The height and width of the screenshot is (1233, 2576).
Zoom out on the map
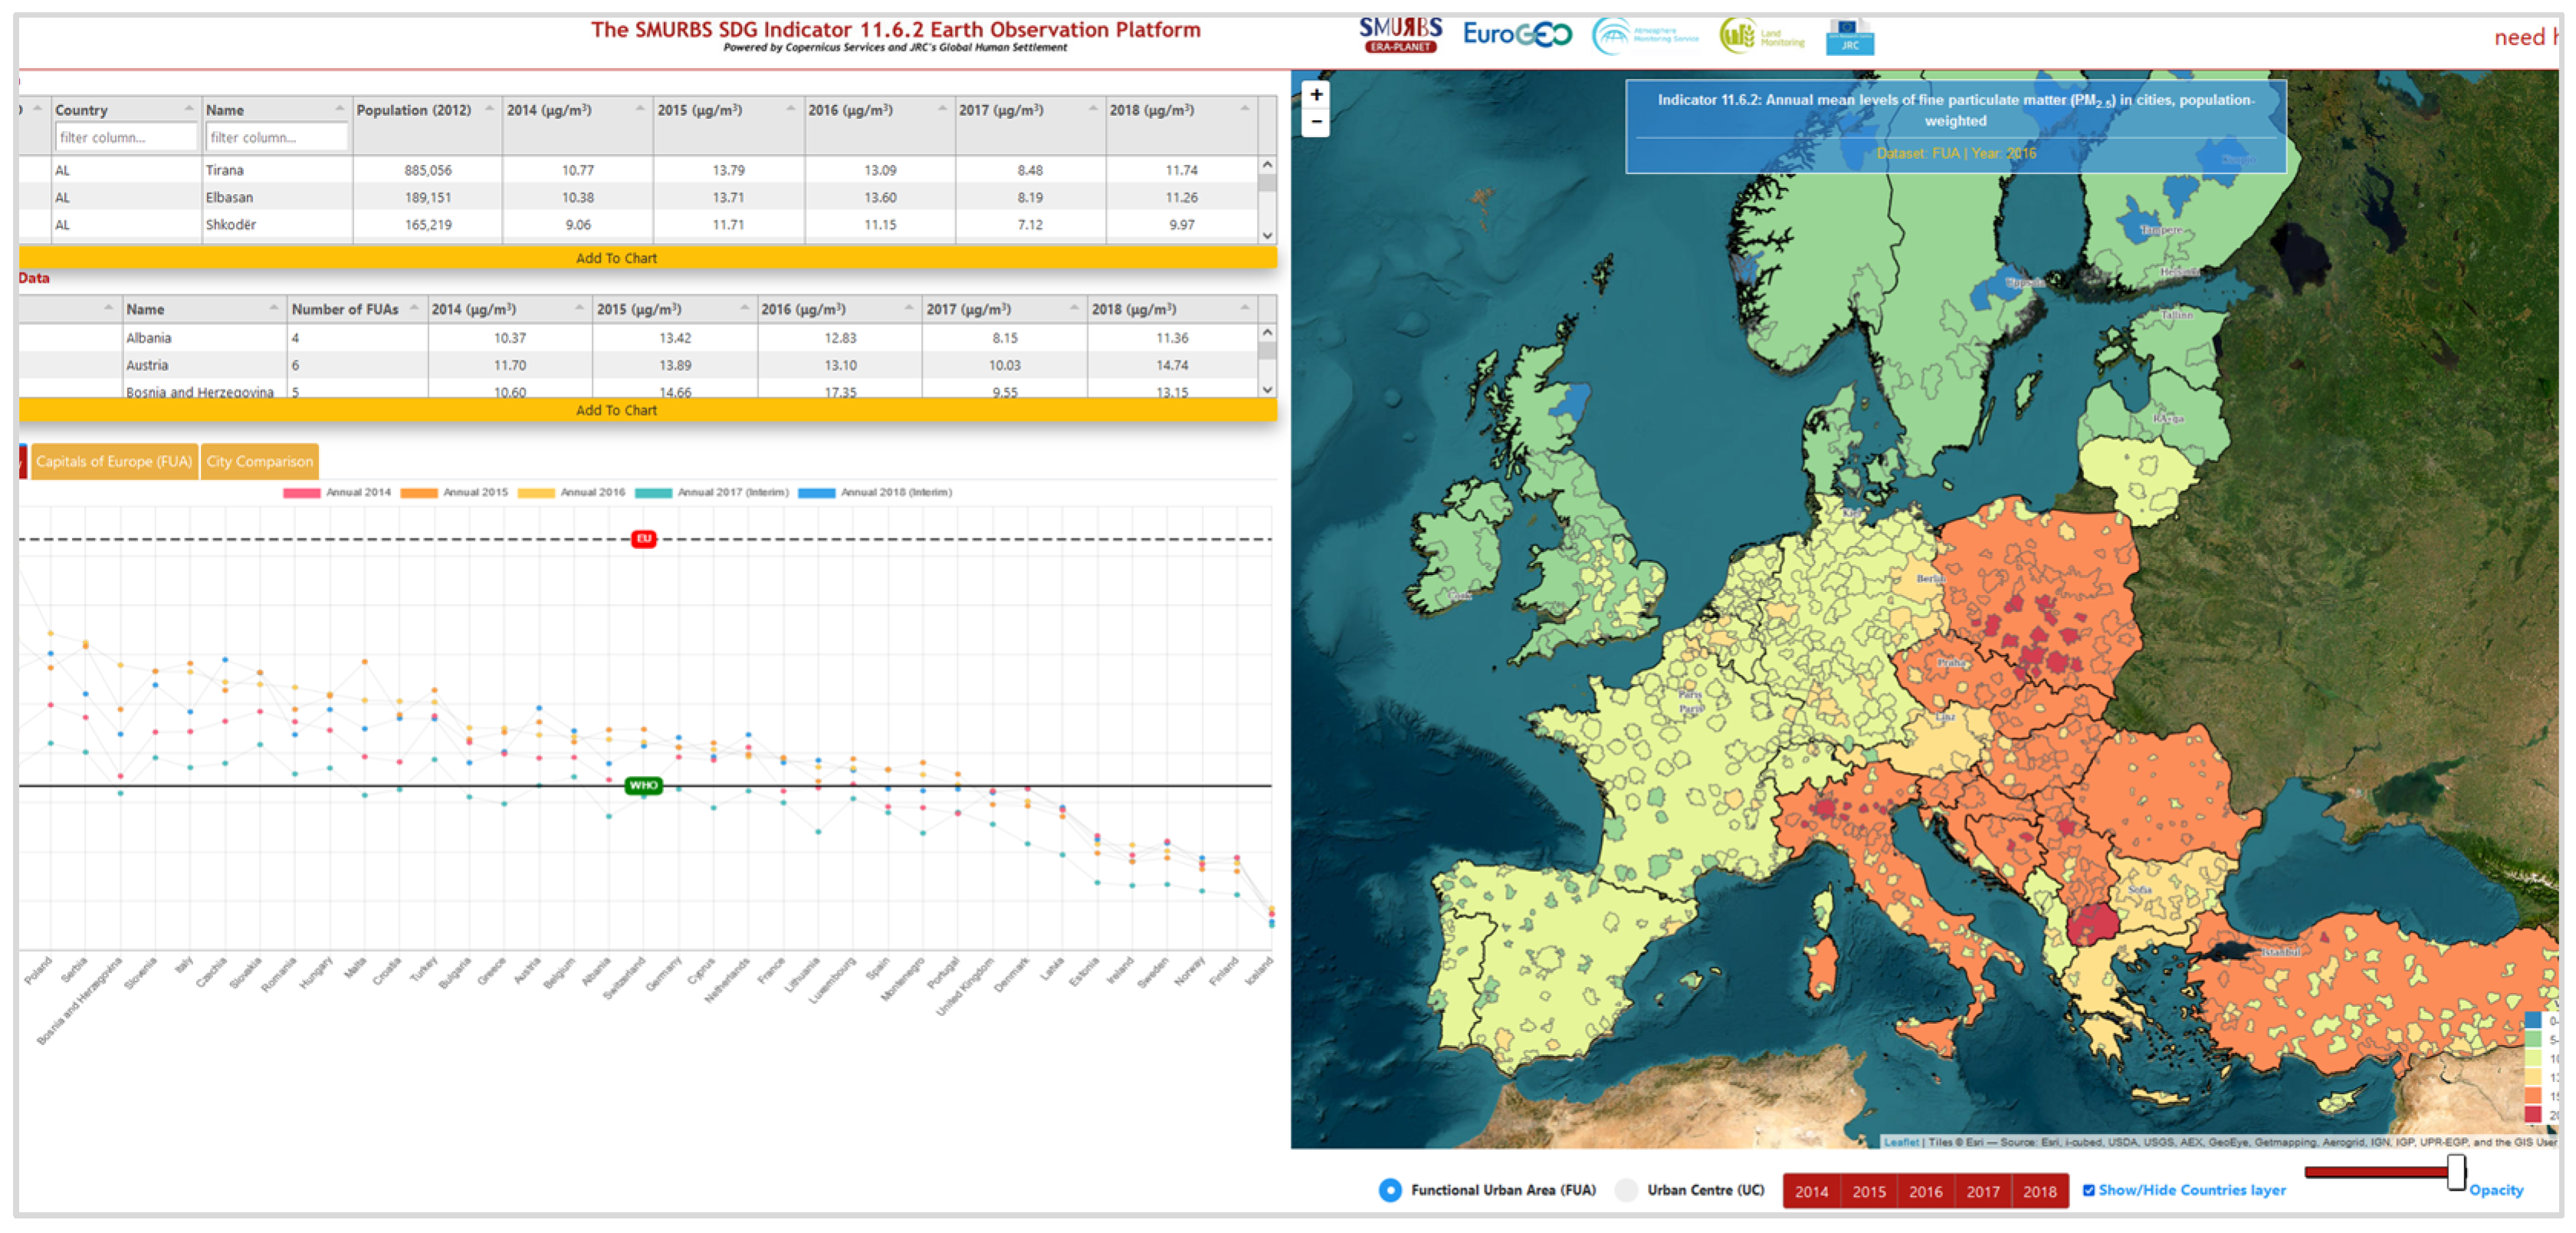click(x=1316, y=122)
